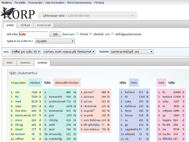Open the '<ej vald>' word form dropdown
Image resolution: width=189 pixels, height=142 pixels.
(x=55, y=41)
